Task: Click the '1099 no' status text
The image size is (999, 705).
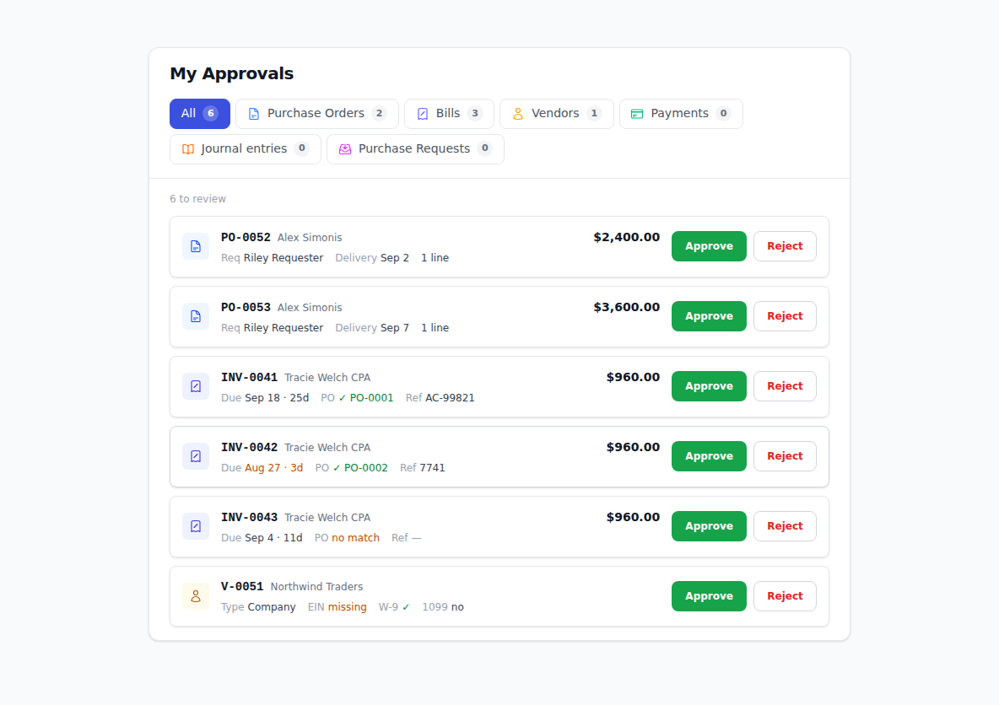Action: [443, 607]
